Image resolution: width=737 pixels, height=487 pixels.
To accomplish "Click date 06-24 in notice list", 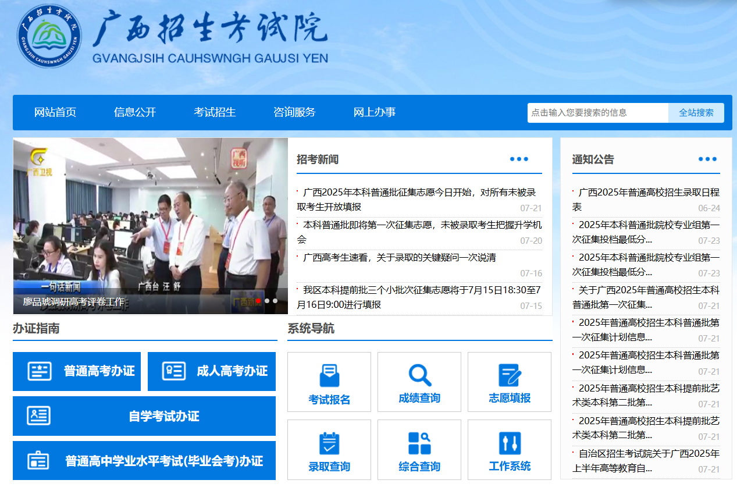I will [709, 208].
